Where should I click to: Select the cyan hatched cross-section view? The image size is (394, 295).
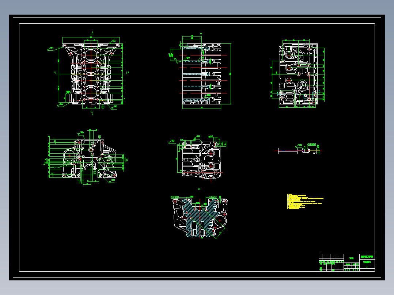(x=200, y=217)
